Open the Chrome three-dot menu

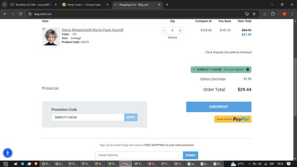[x=292, y=14]
